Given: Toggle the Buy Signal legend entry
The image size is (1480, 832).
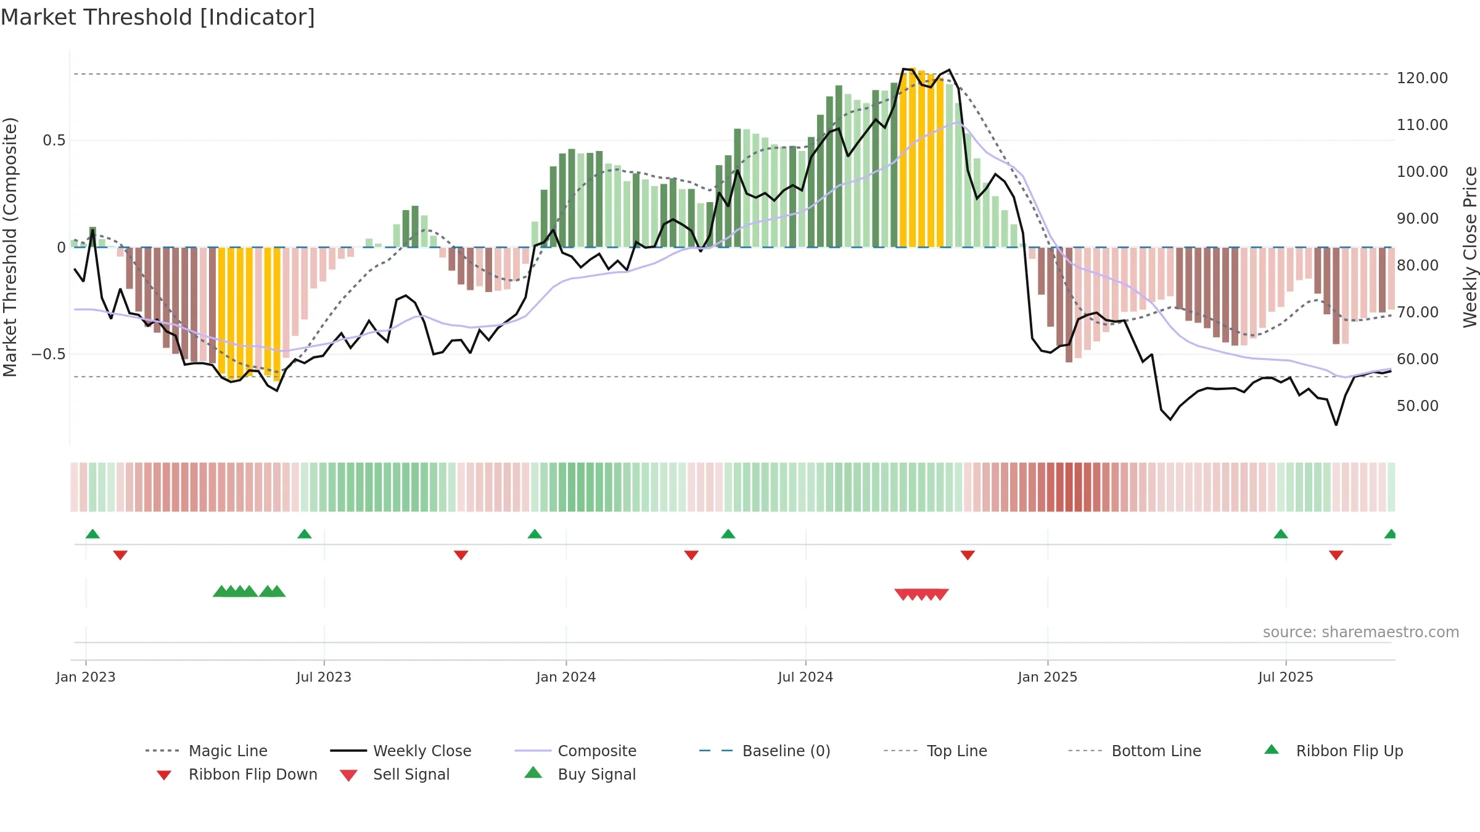Looking at the screenshot, I should point(580,774).
